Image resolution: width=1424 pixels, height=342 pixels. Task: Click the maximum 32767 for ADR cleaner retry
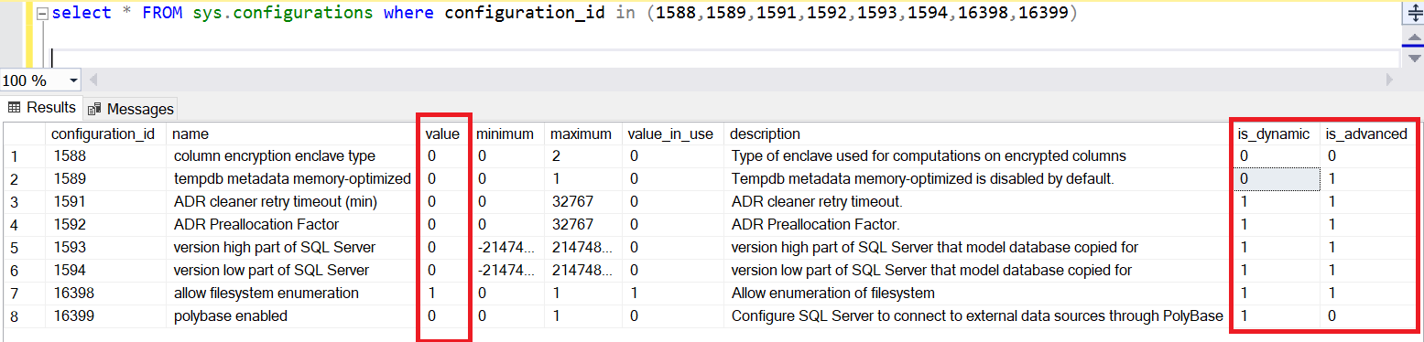pyautogui.click(x=582, y=202)
